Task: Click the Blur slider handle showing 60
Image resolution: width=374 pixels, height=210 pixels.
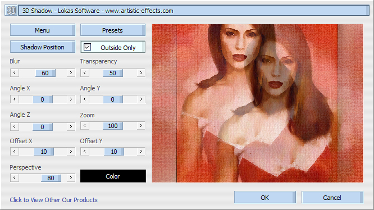Action: [45, 73]
